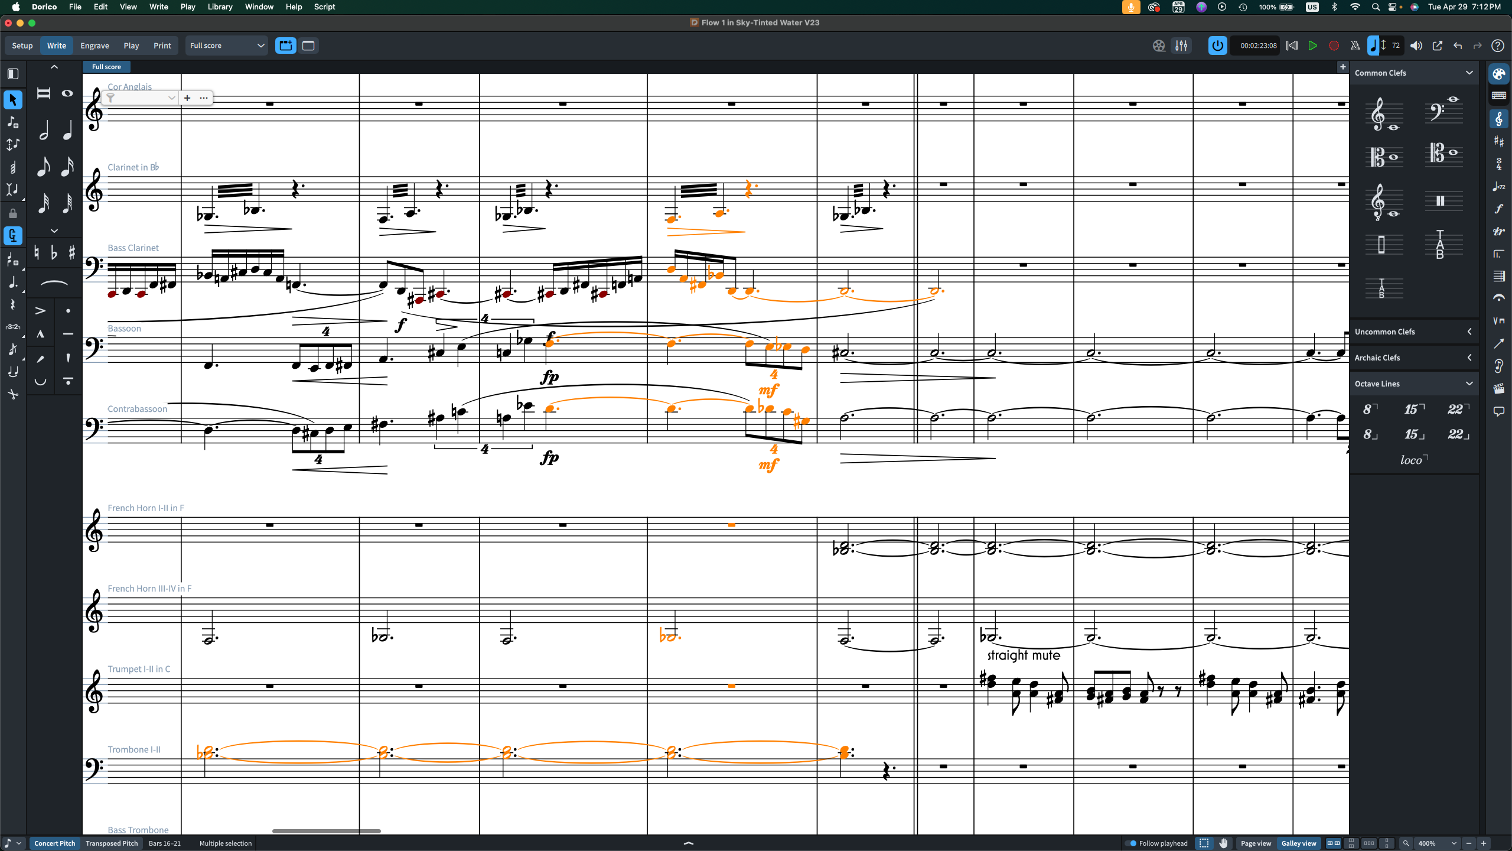The image size is (1512, 851).
Task: Choose the quarter note duration
Action: [x=67, y=131]
